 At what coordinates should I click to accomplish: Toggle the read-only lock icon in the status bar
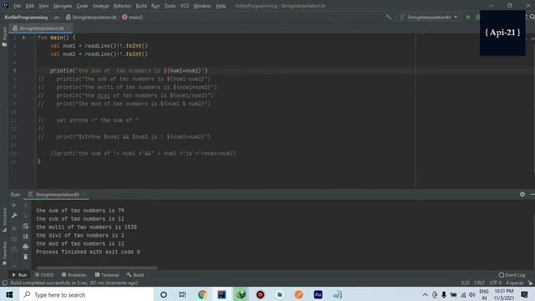click(x=530, y=283)
